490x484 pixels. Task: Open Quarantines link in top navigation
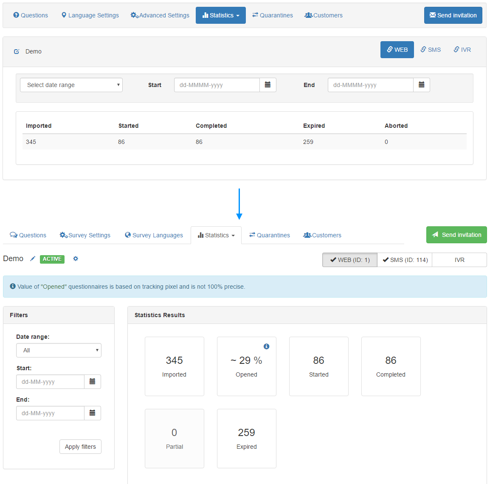(x=273, y=15)
